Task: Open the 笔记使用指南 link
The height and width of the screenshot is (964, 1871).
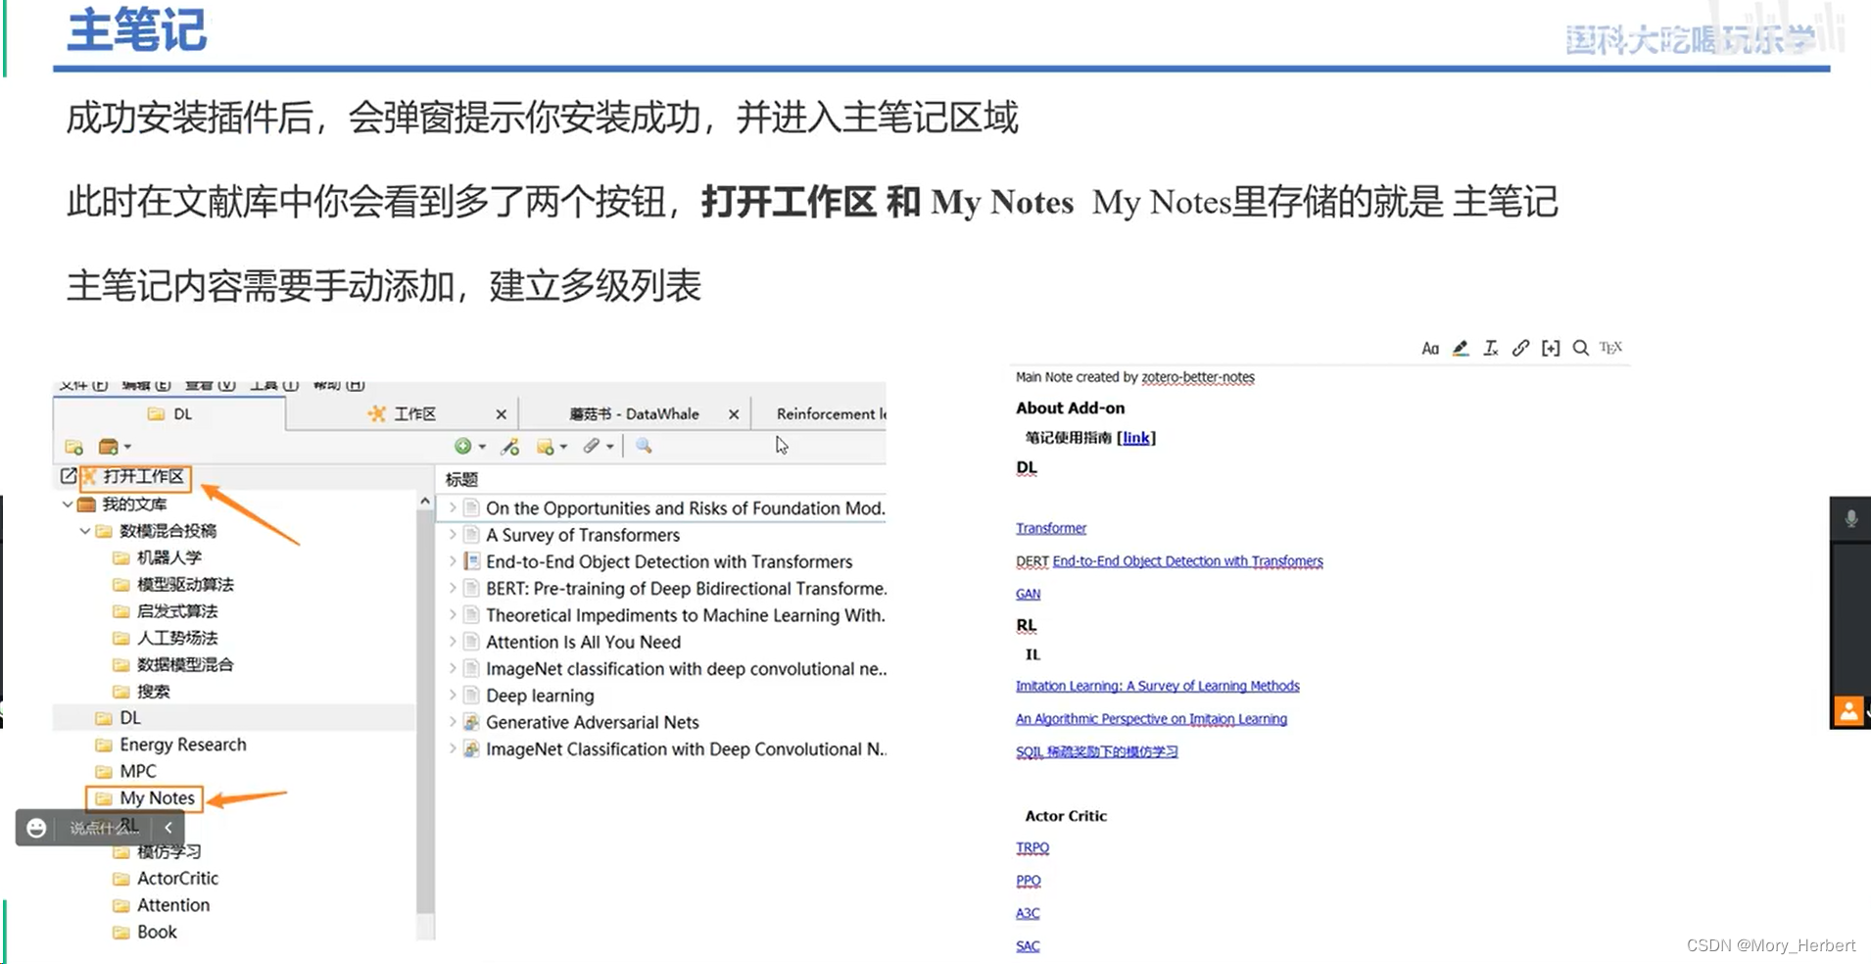Action: (x=1136, y=438)
